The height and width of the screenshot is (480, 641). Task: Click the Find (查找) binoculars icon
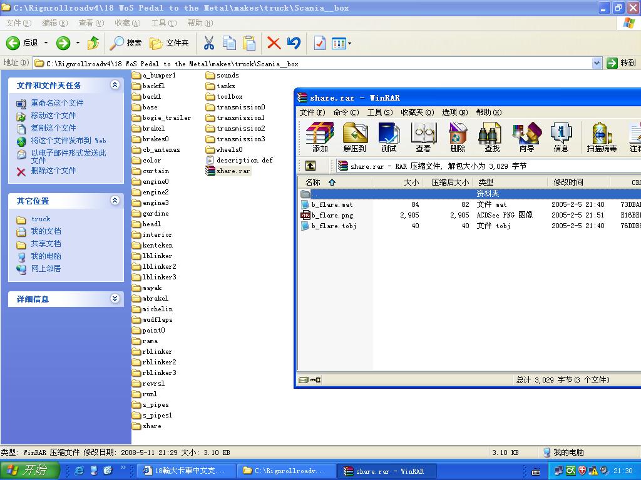coord(492,137)
